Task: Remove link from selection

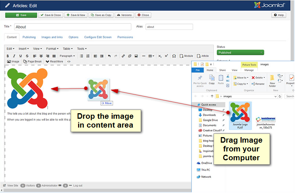Action: click(x=130, y=56)
